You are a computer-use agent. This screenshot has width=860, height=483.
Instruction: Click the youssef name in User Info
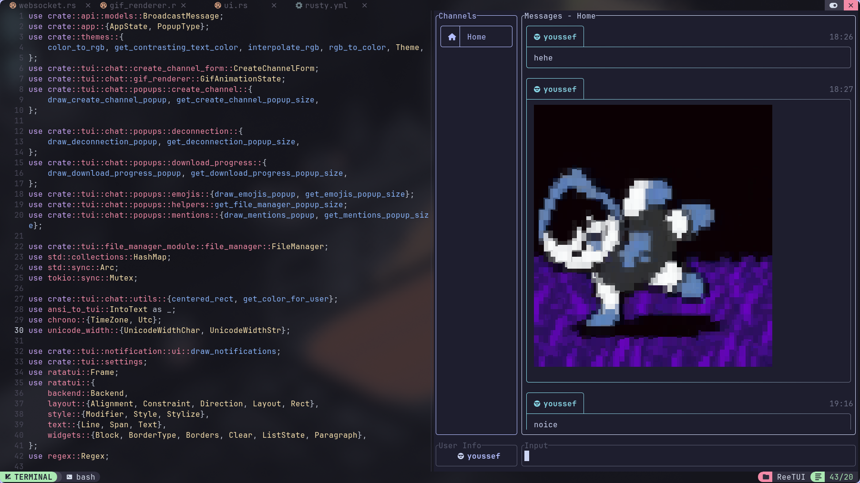pos(483,456)
